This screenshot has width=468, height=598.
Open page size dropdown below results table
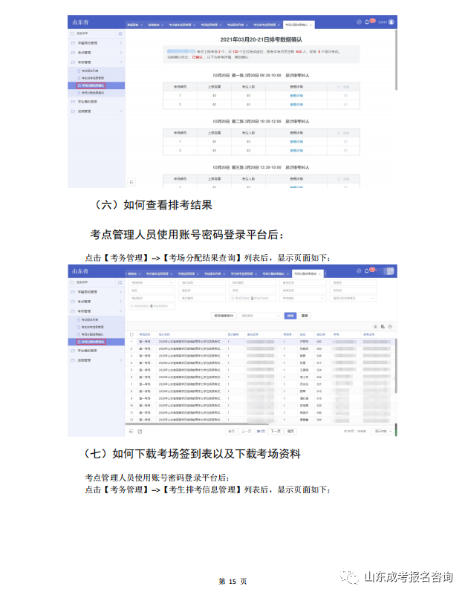click(383, 431)
